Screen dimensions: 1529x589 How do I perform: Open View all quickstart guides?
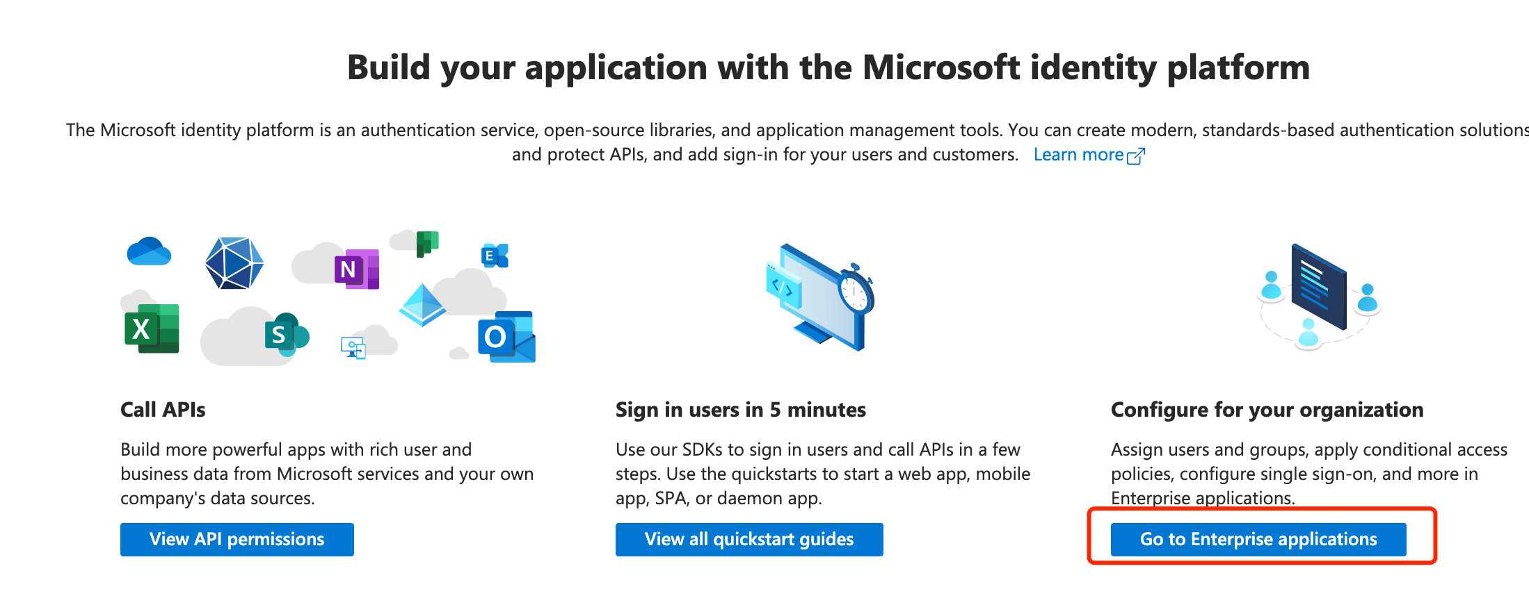749,540
